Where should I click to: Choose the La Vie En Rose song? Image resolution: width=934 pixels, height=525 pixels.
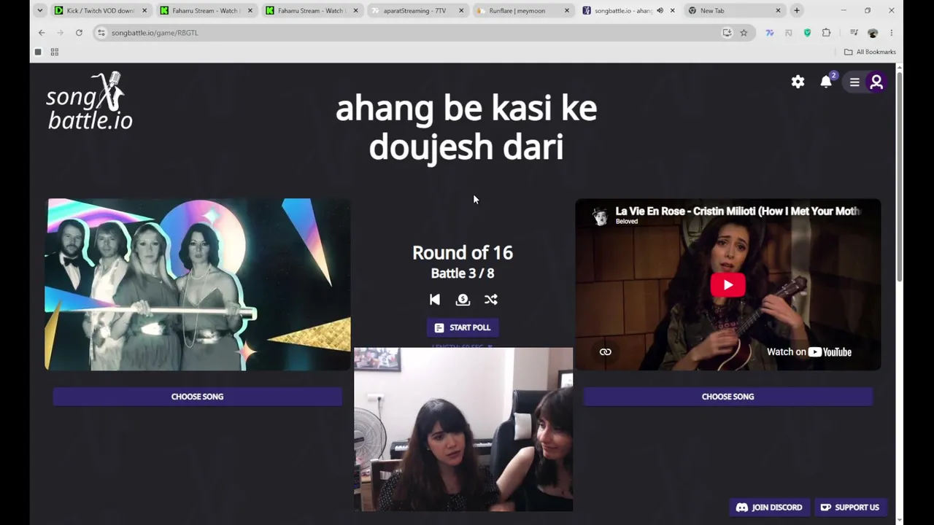(x=727, y=397)
